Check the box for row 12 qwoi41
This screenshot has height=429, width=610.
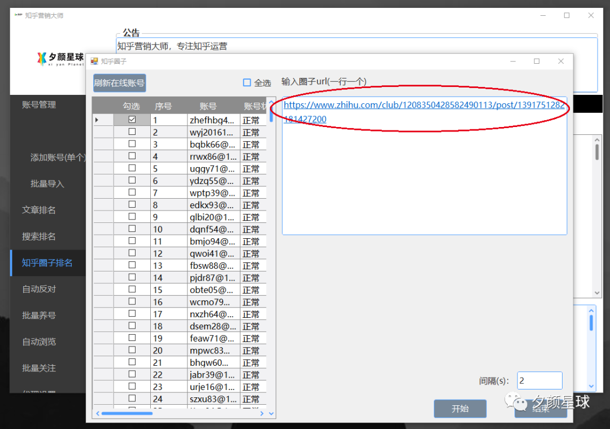[132, 253]
